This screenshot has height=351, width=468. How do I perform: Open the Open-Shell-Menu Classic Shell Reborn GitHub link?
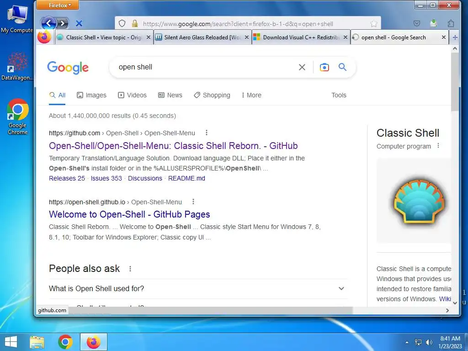173,146
